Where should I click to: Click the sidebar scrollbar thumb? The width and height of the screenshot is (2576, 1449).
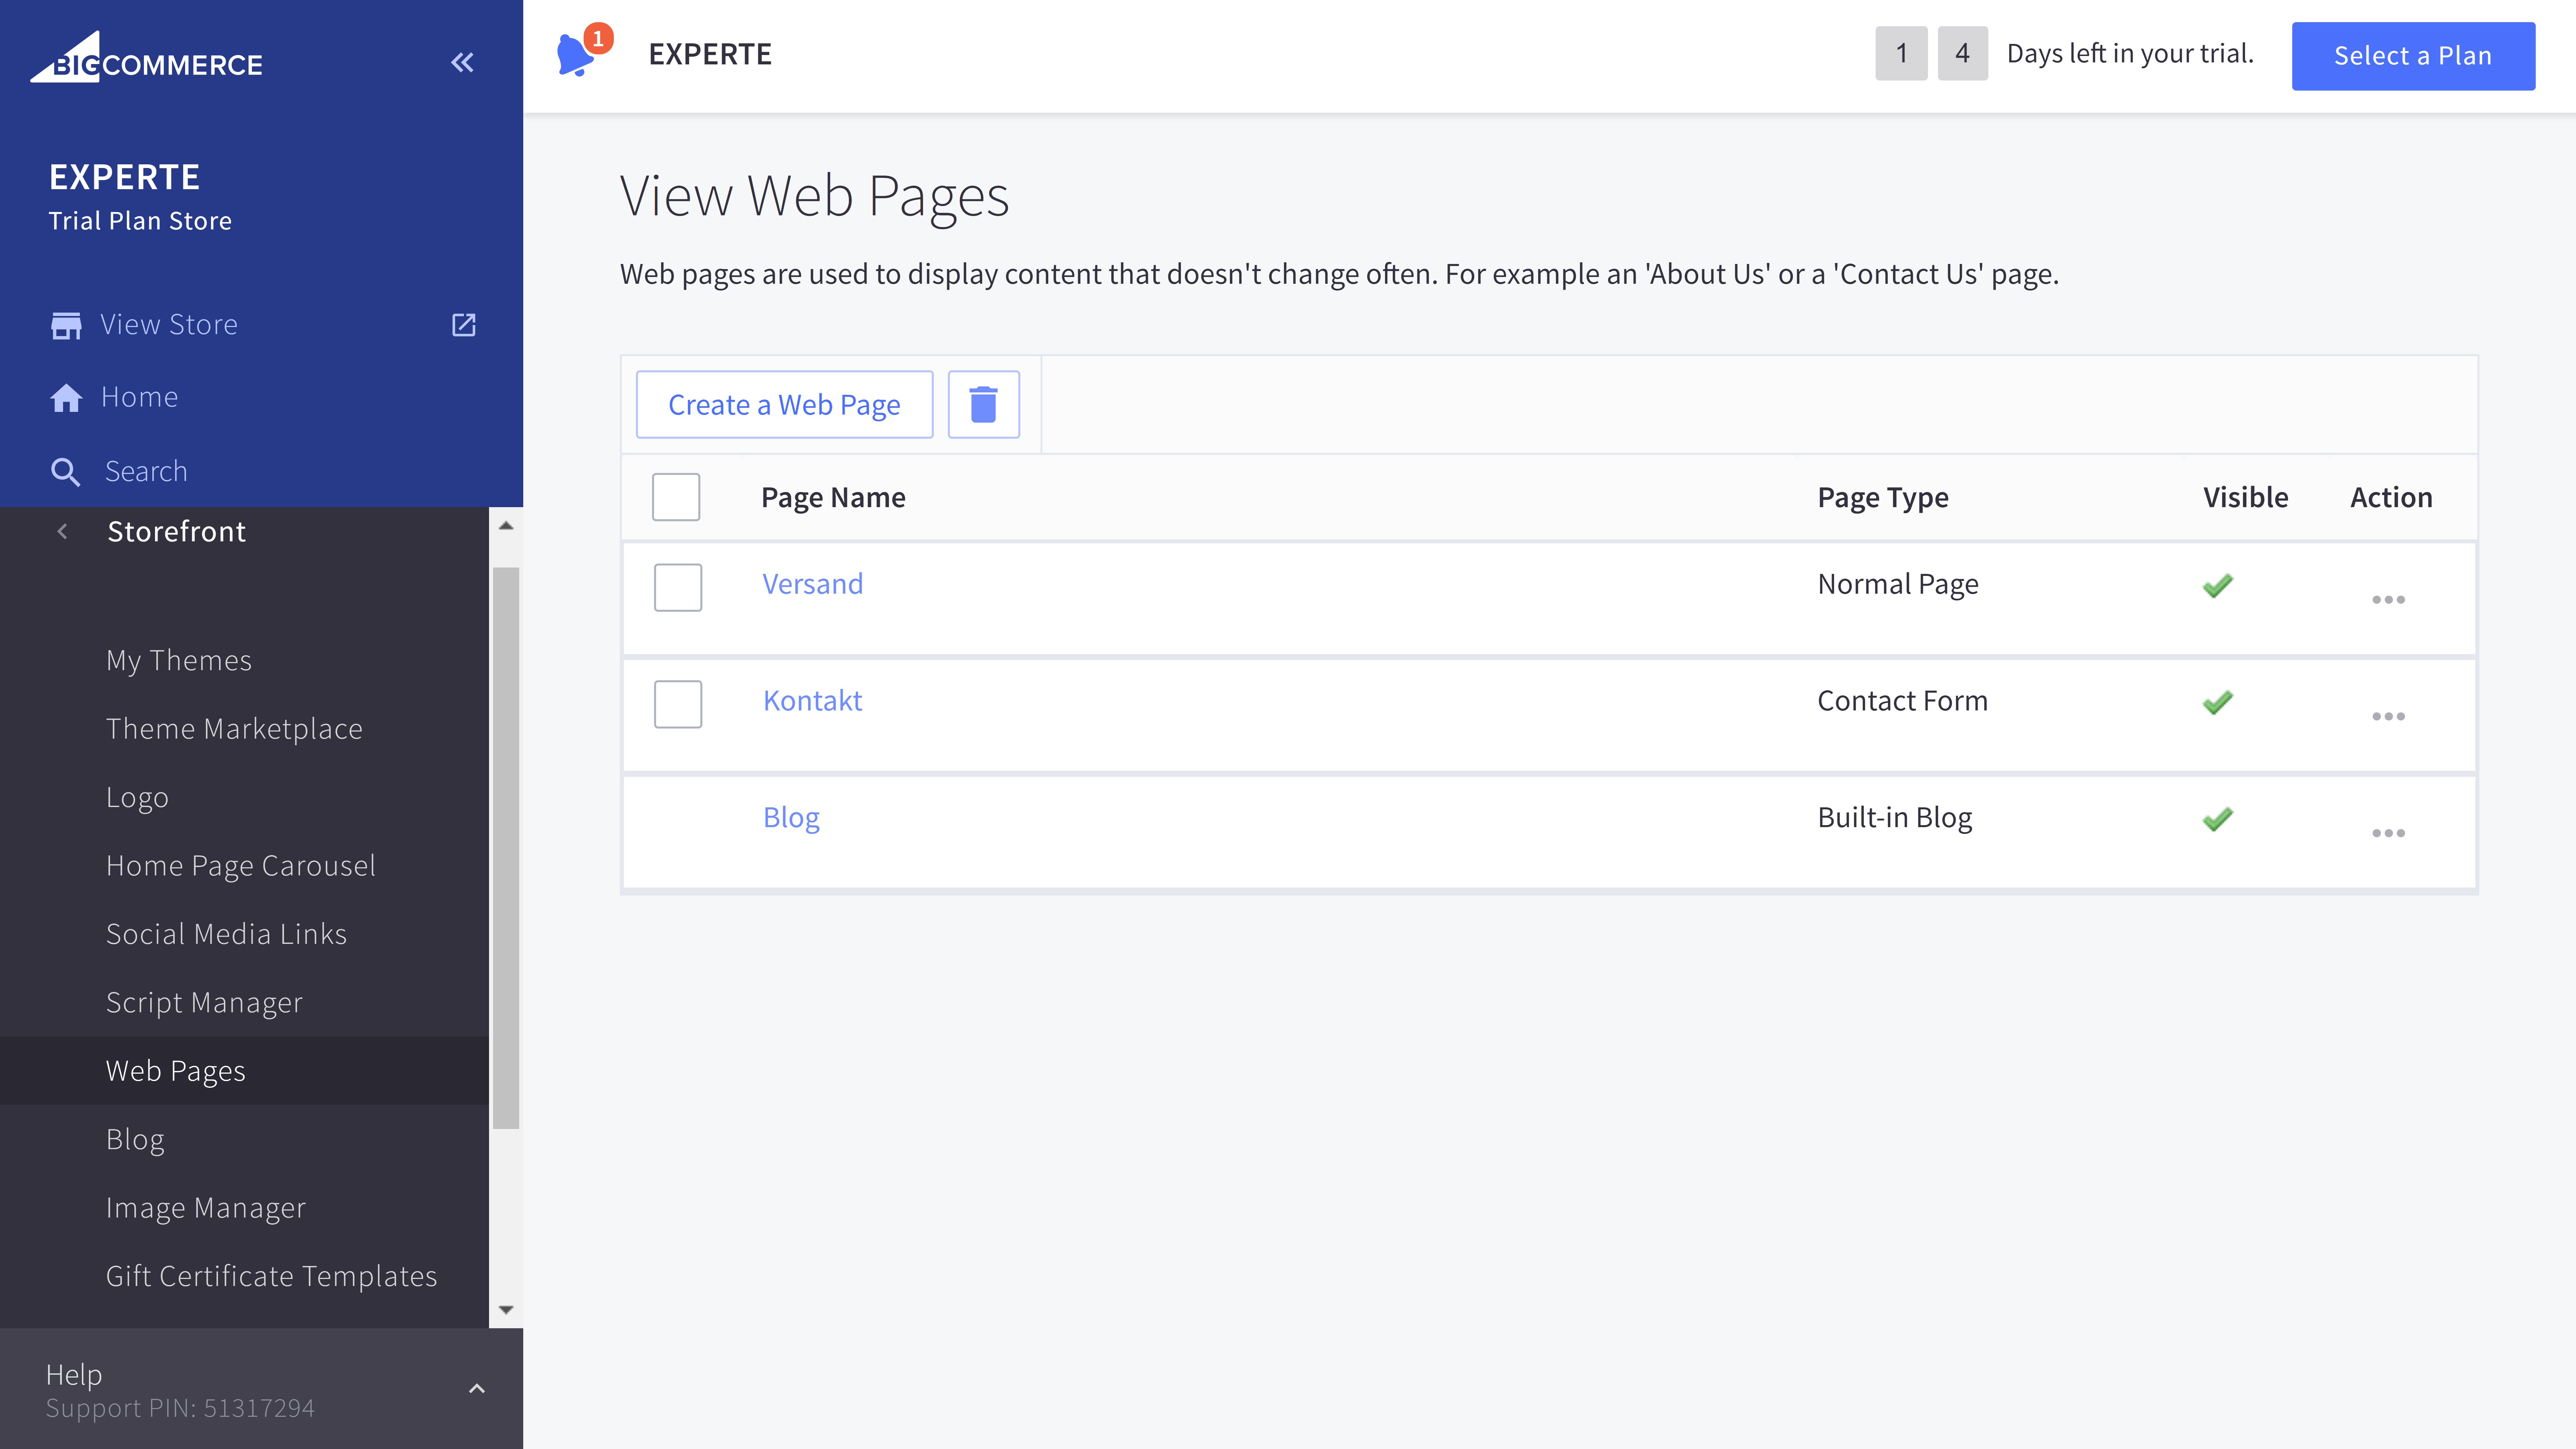point(506,848)
